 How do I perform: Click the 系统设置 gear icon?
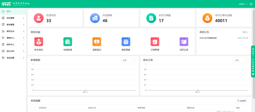coord(3,58)
